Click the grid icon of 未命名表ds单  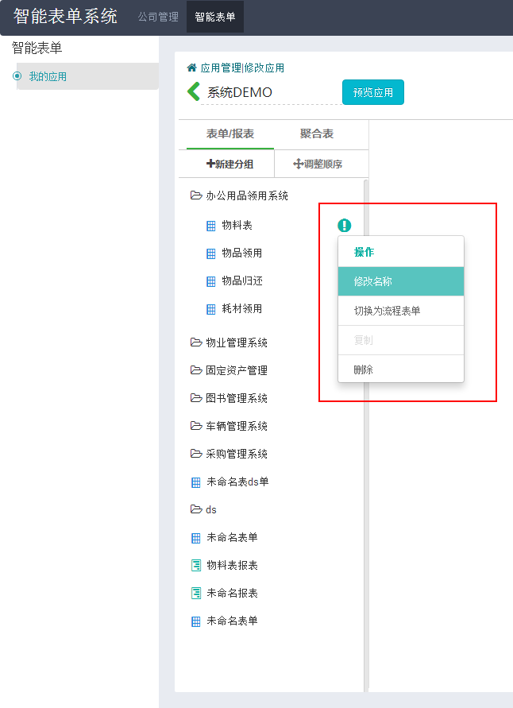pos(196,482)
